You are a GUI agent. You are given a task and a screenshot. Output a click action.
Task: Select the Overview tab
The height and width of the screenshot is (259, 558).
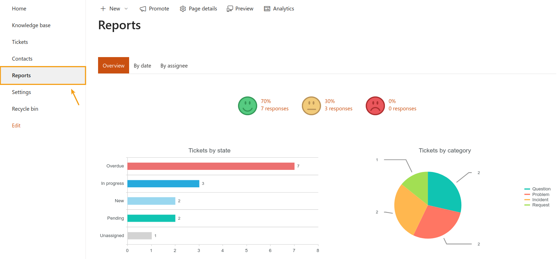point(113,66)
